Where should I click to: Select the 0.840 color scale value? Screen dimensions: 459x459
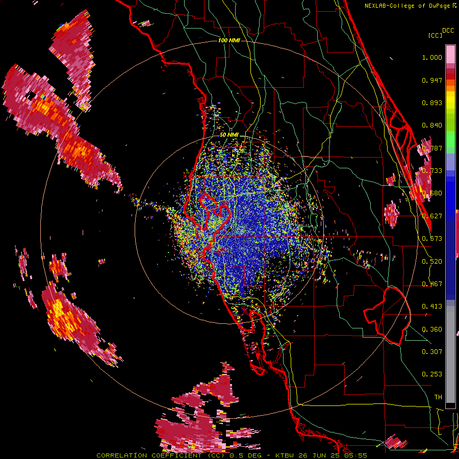tap(432, 125)
